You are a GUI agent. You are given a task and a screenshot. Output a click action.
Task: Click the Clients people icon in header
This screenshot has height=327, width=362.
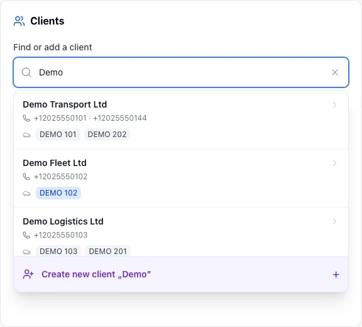pyautogui.click(x=19, y=21)
